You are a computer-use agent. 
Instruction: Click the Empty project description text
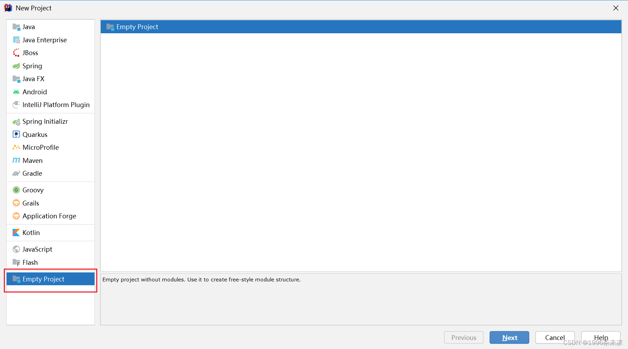[201, 280]
